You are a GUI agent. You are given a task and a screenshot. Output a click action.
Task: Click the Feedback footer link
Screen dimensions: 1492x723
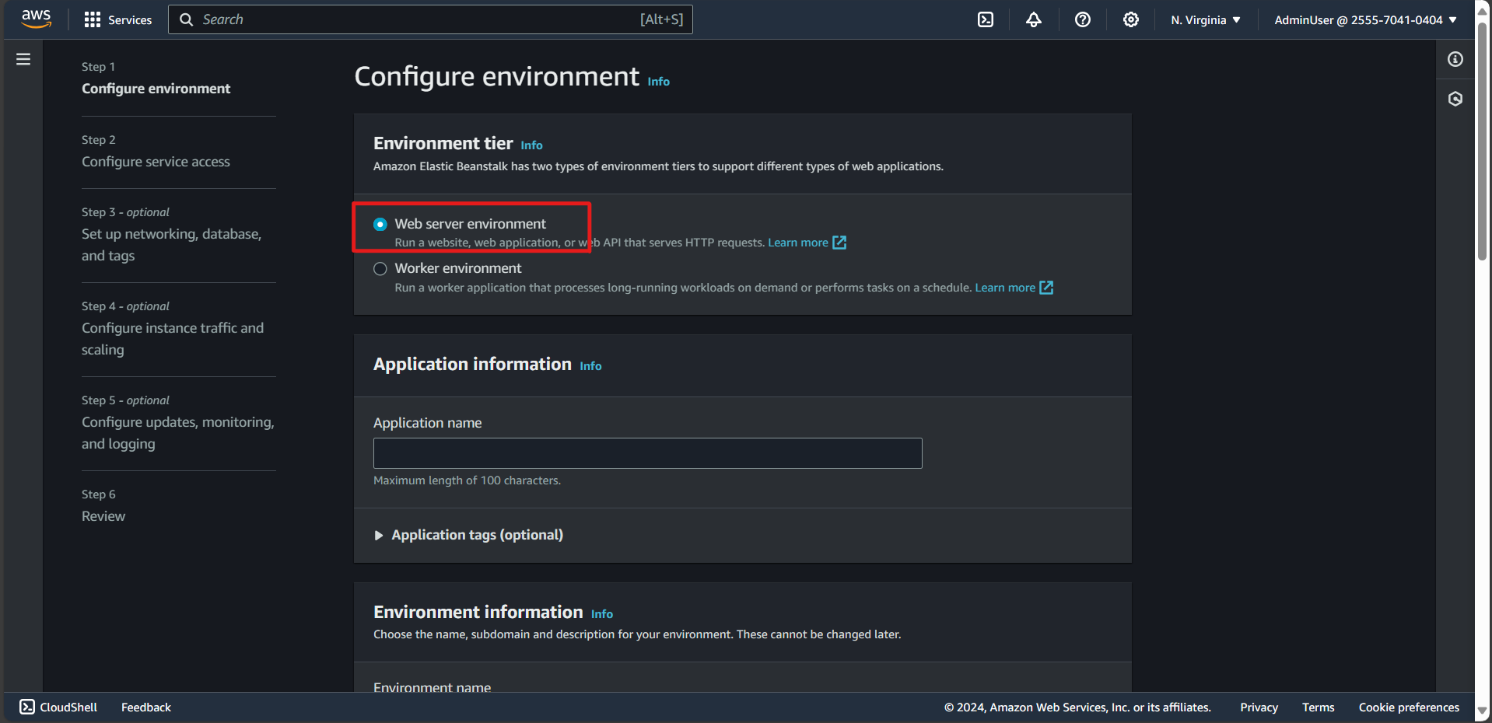point(146,707)
